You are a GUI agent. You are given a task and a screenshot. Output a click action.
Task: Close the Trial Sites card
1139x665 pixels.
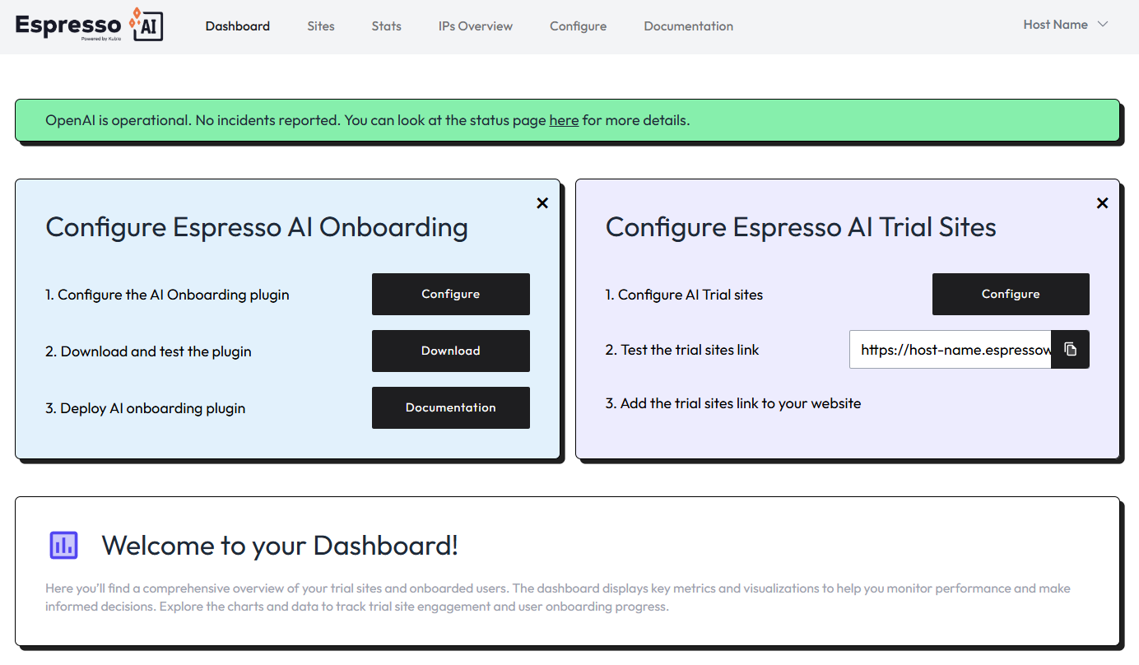point(1102,202)
